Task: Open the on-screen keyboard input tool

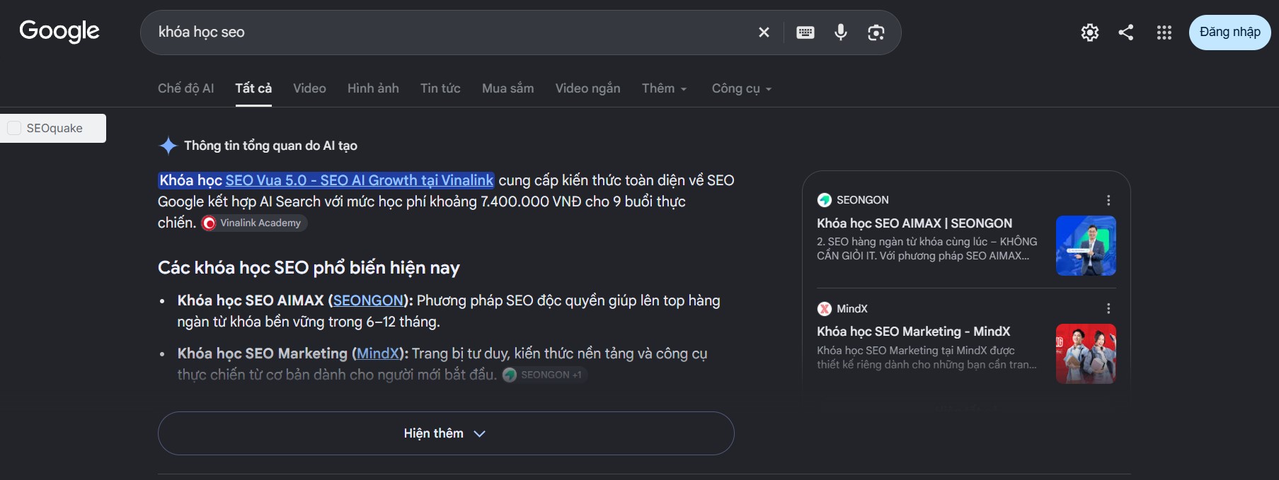Action: [x=805, y=33]
